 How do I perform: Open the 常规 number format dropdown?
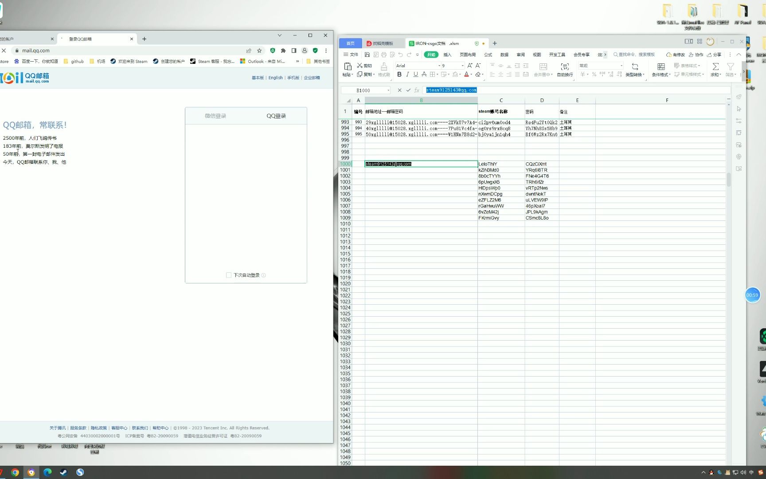(x=621, y=66)
